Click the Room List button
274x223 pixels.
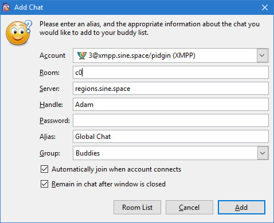[x=137, y=208]
